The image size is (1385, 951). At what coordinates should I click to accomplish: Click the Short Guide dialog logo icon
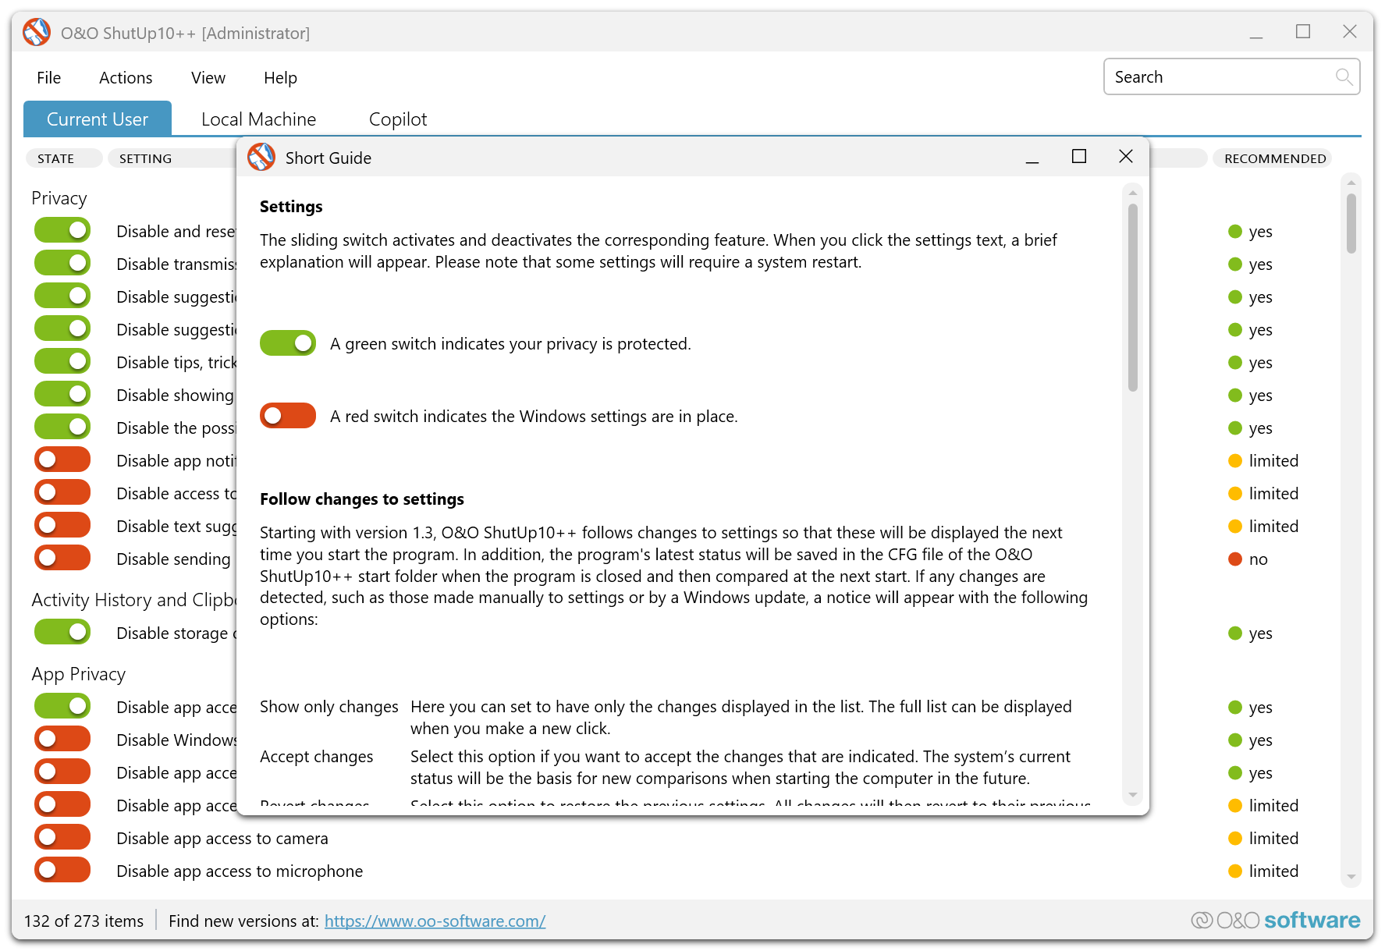coord(261,158)
